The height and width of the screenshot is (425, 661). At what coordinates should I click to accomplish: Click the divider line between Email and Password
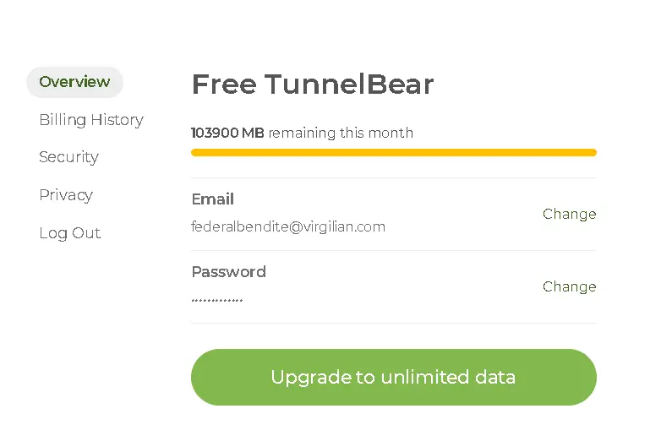click(x=394, y=251)
